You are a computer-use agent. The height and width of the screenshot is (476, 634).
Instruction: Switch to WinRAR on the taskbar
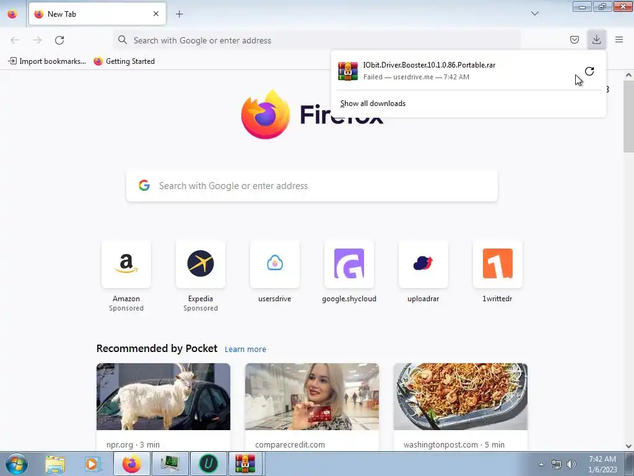click(246, 464)
